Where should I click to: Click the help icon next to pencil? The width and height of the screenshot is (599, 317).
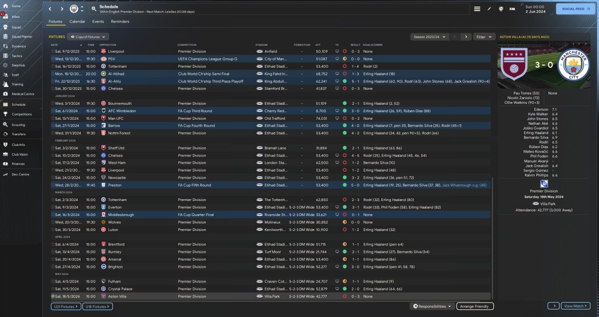pos(501,9)
